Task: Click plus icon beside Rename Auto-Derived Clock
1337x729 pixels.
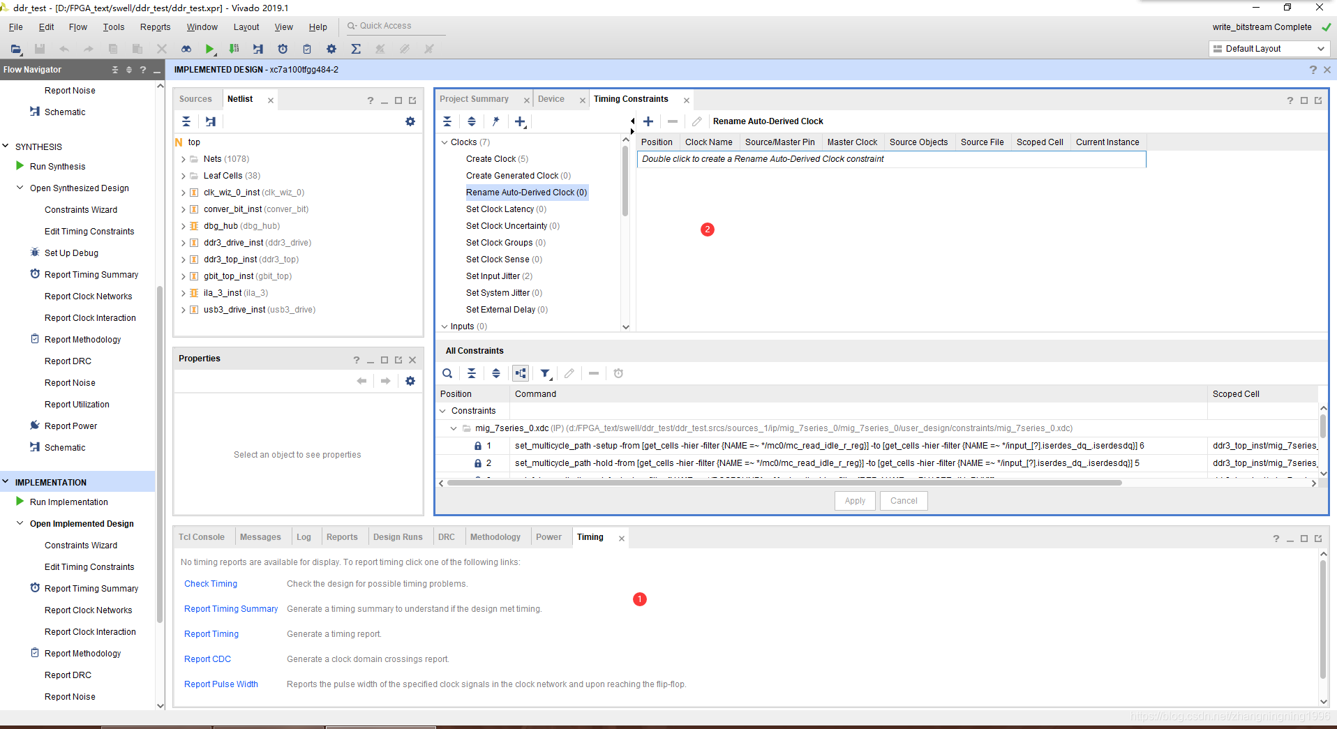Action: point(648,121)
